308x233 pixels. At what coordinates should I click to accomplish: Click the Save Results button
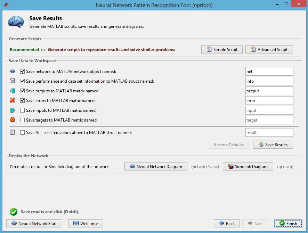click(x=273, y=144)
